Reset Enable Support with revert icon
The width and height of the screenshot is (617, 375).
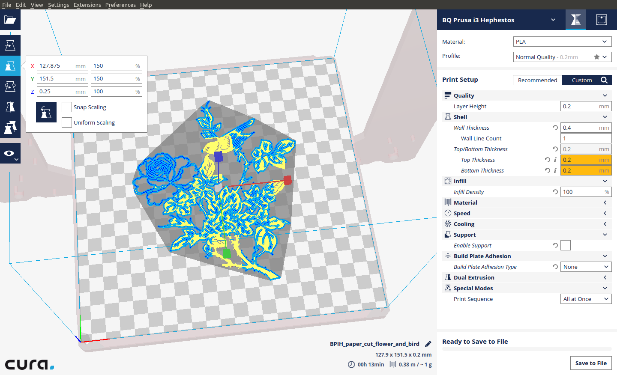coord(555,245)
